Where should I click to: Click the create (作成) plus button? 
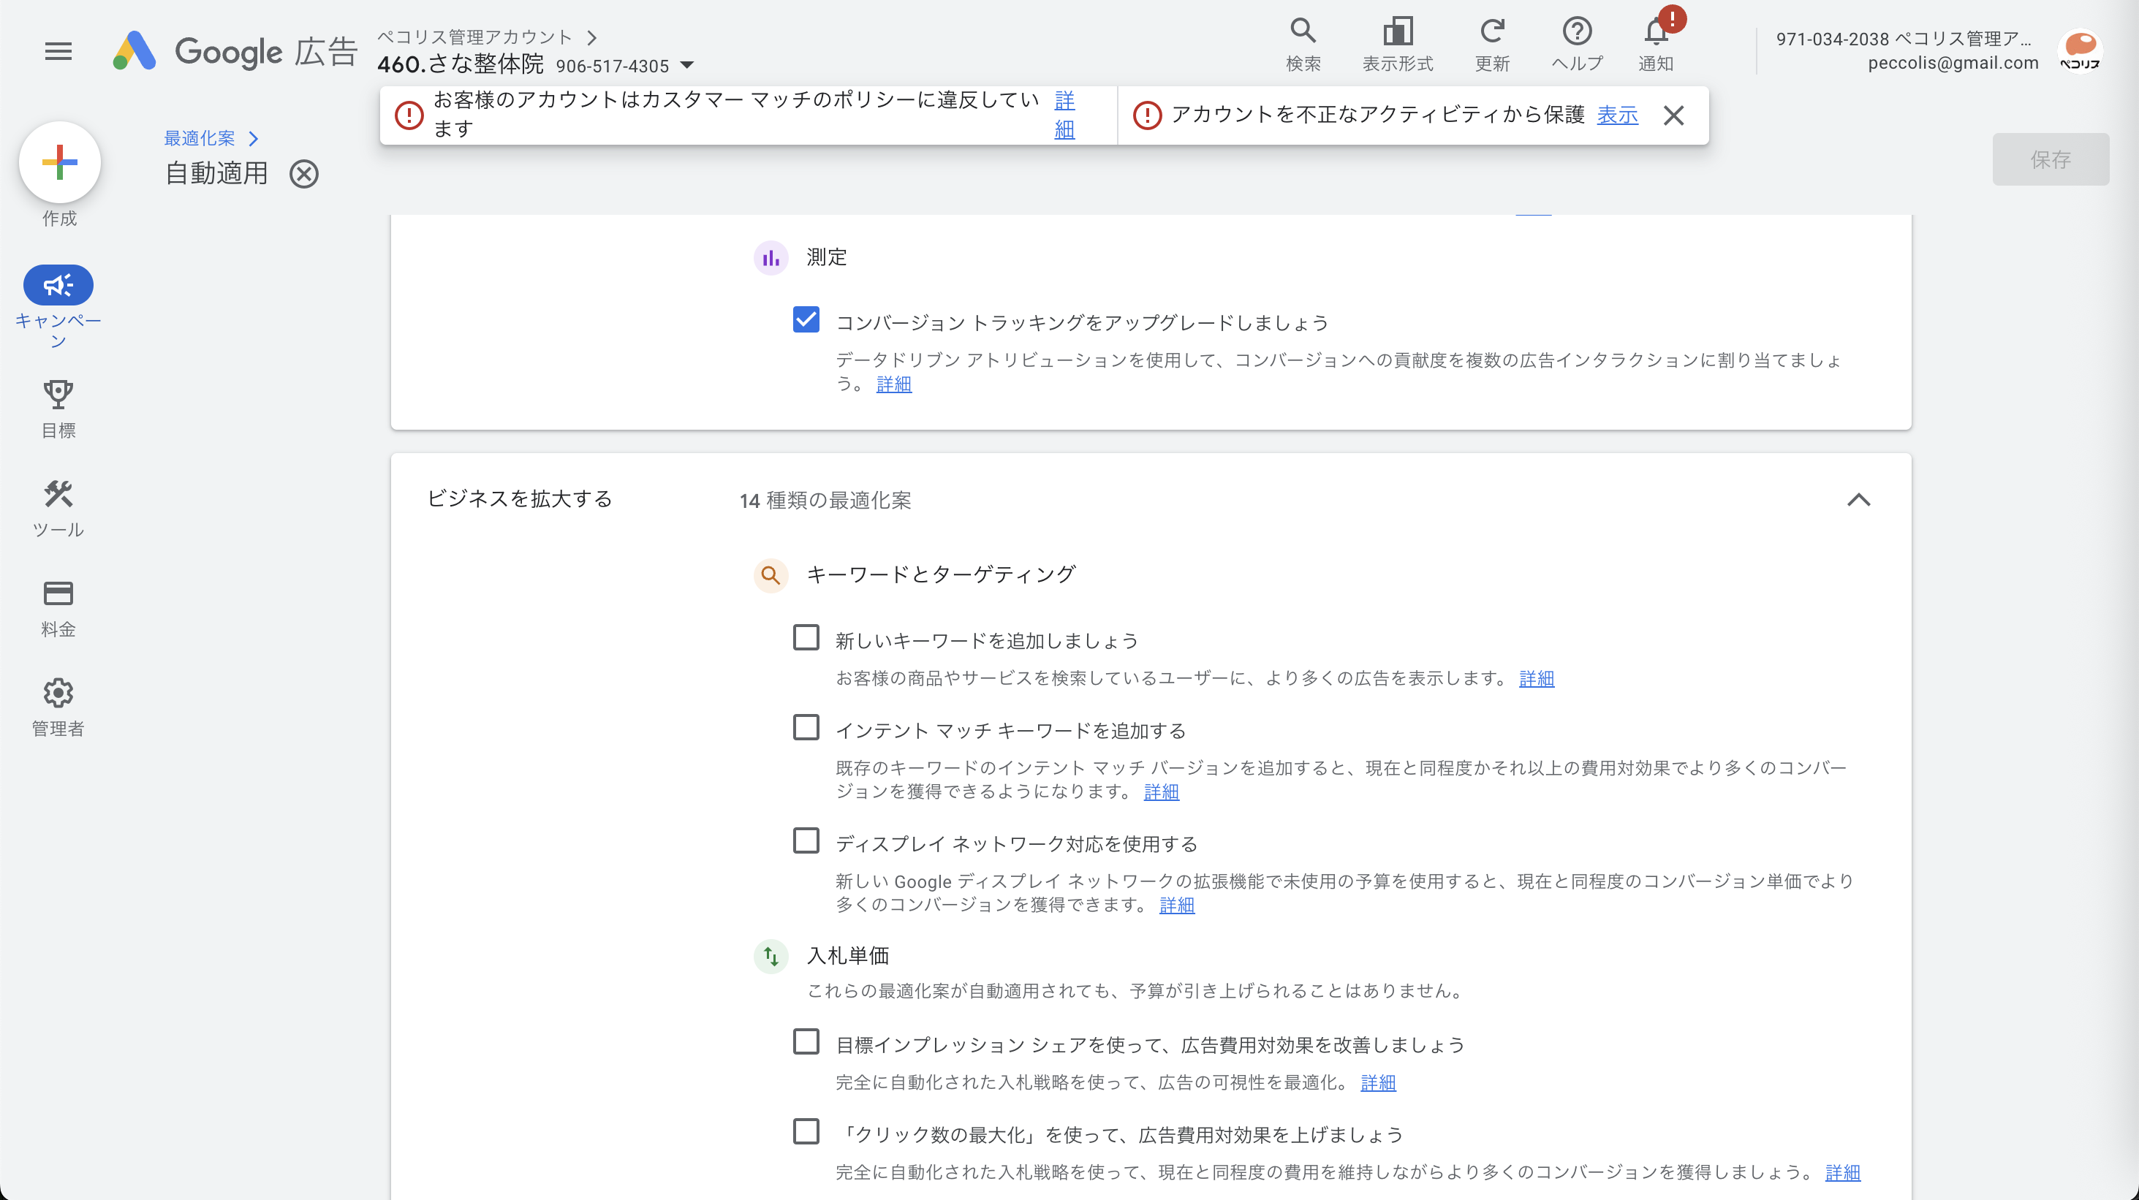point(60,163)
